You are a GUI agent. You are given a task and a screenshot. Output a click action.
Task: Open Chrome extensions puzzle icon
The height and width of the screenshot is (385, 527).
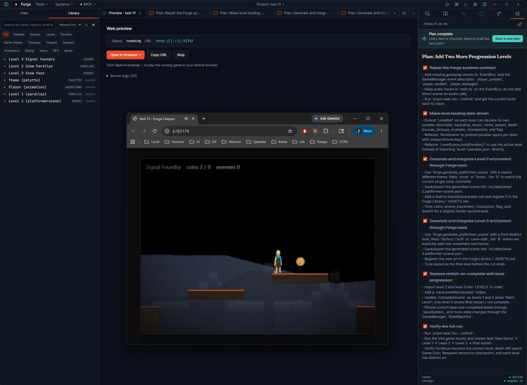pos(326,131)
